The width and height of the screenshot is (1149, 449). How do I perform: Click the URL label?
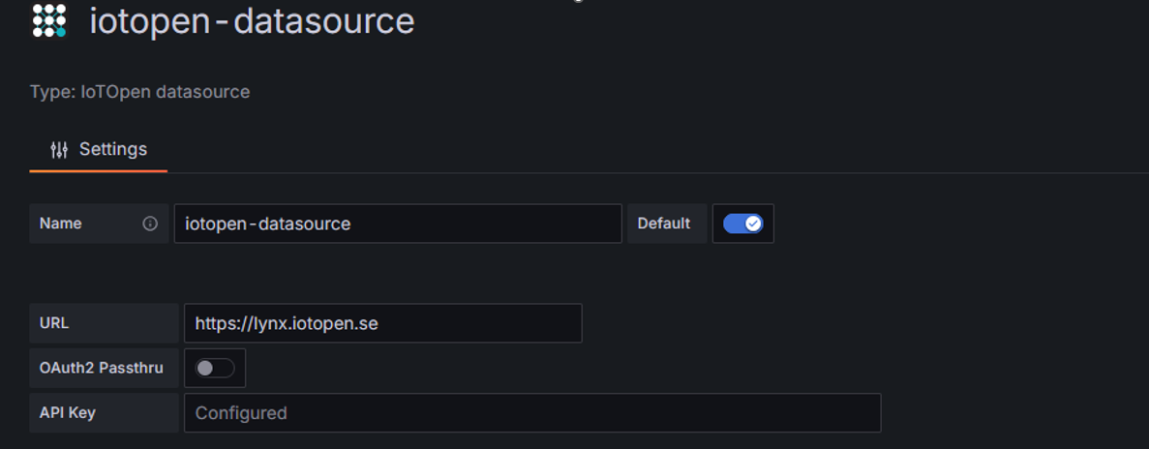[x=54, y=323]
